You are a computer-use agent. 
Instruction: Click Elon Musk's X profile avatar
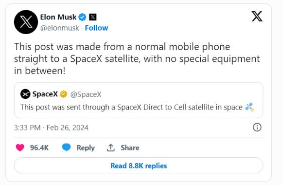pyautogui.click(x=26, y=22)
